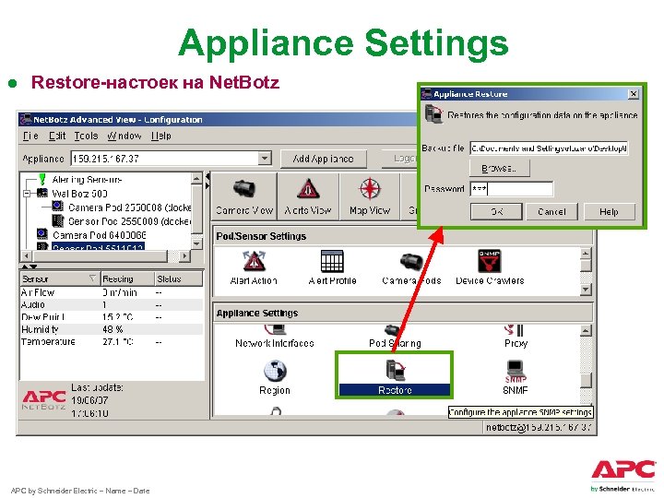Confirm Appliance Restore with OK
Viewport: 664px width, 498px height.
[x=496, y=211]
